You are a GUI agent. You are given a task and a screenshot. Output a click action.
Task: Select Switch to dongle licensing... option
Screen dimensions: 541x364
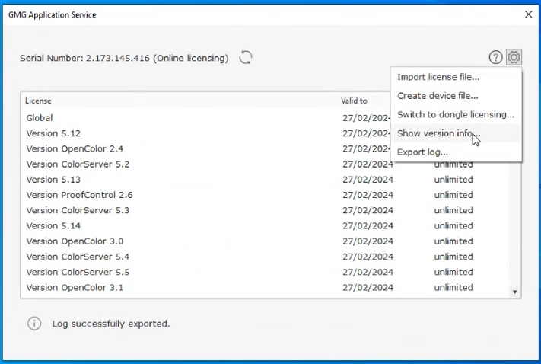456,114
